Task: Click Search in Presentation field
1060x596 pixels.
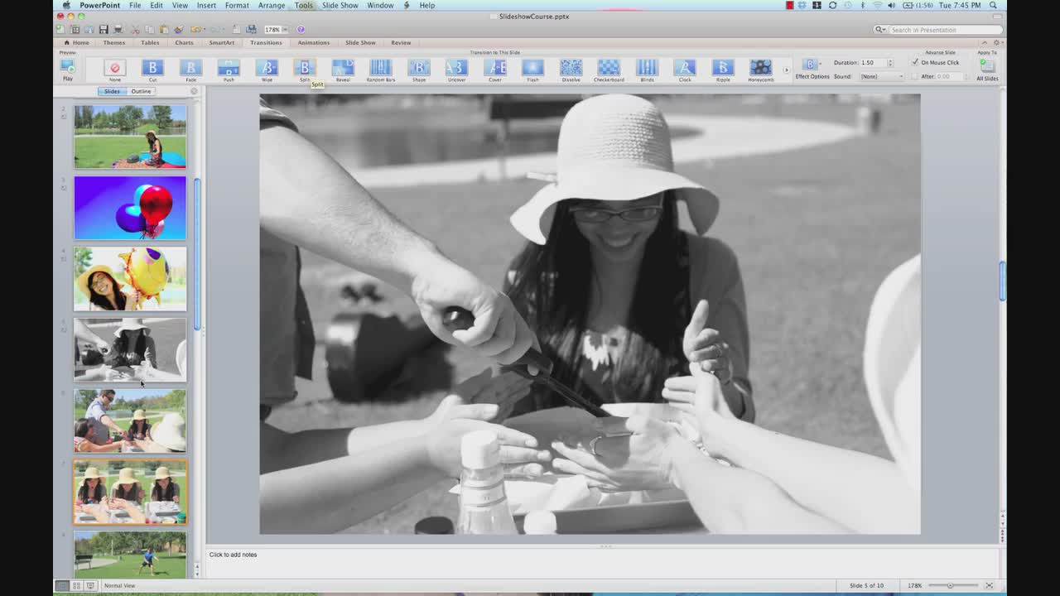Action: tap(944, 30)
